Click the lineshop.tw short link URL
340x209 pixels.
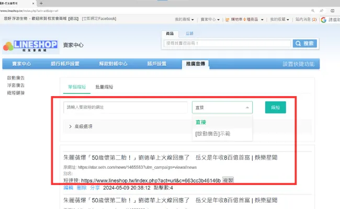(x=151, y=180)
